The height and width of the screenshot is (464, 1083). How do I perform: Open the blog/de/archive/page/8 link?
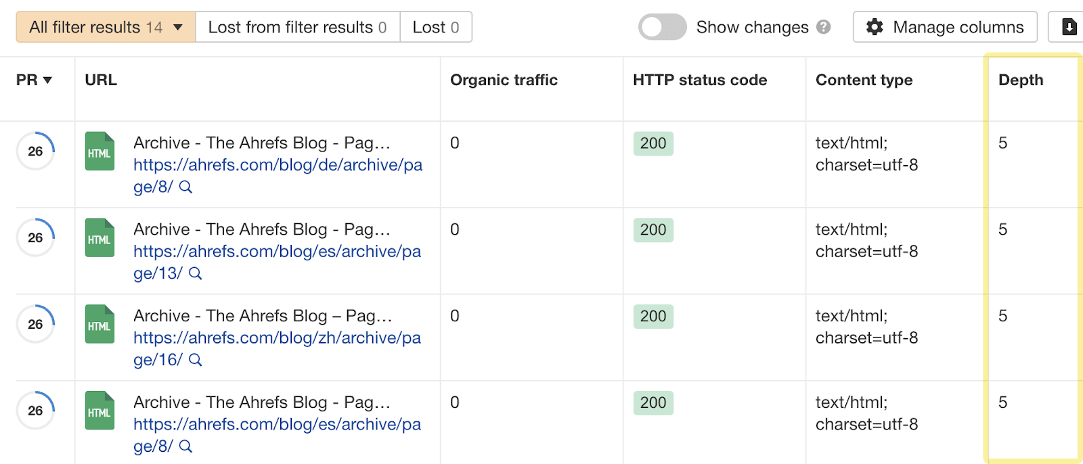tap(278, 165)
